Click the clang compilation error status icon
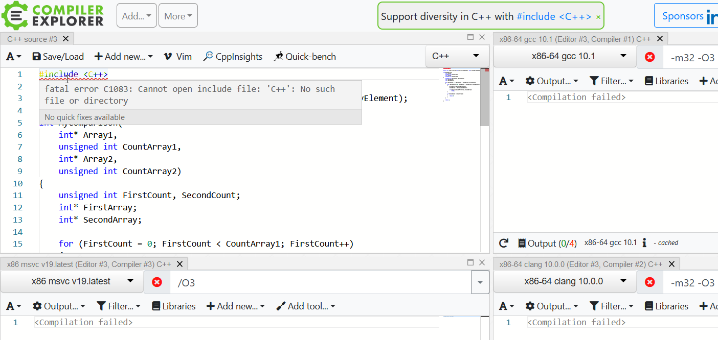 [x=649, y=282]
